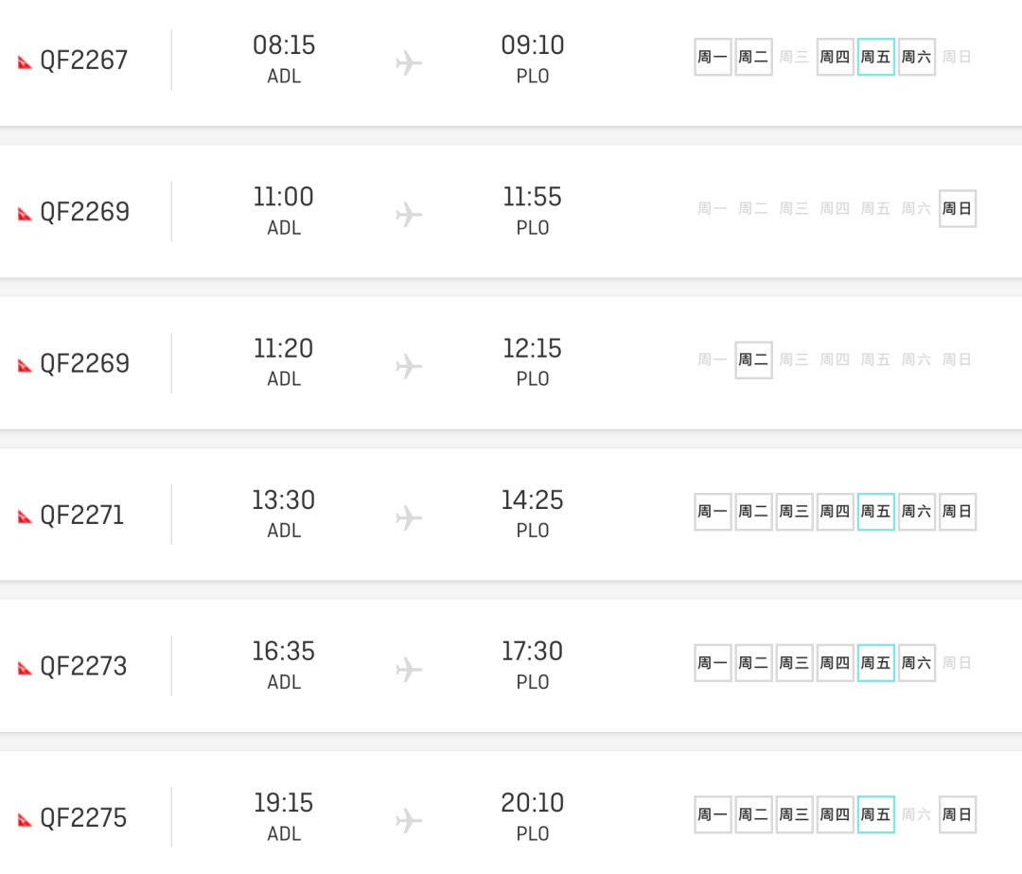The width and height of the screenshot is (1022, 874).
Task: Click the airplane icon in the 19:15 flight row
Action: [409, 820]
